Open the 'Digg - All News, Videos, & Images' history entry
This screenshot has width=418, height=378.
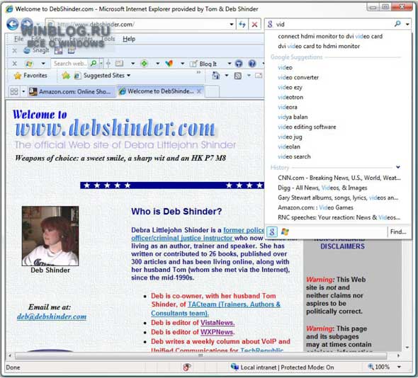tap(322, 188)
